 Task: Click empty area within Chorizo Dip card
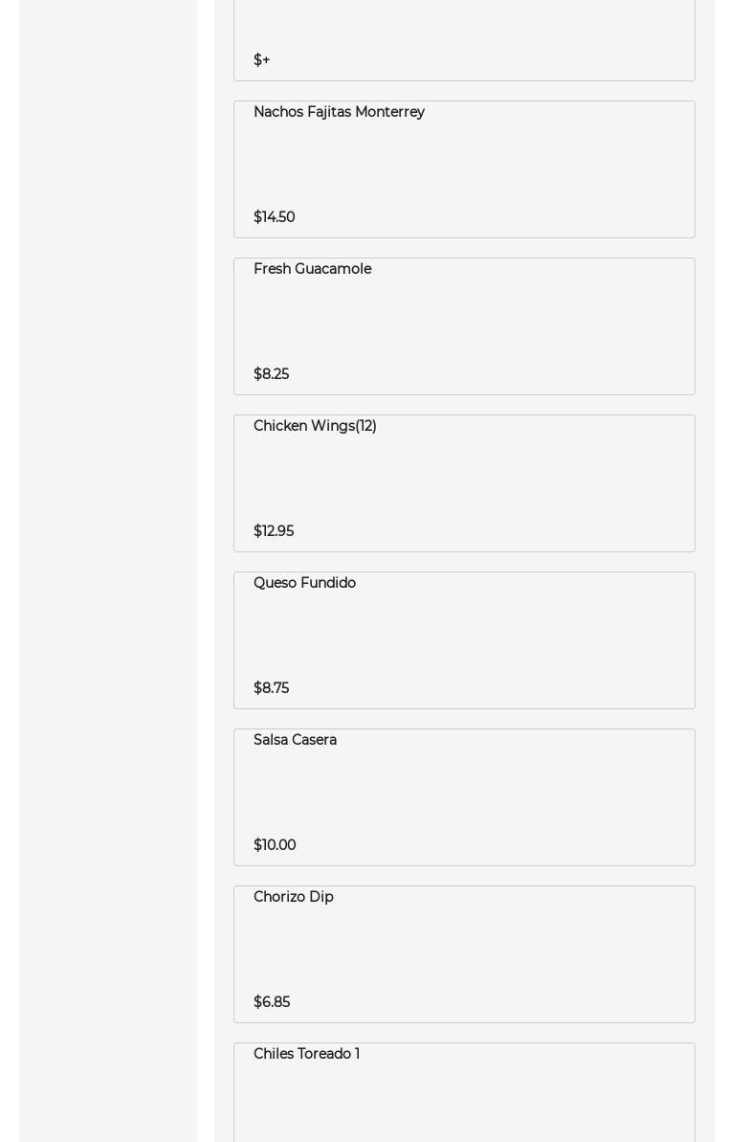click(464, 951)
